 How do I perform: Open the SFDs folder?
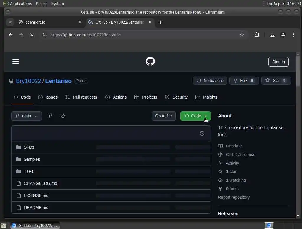tap(29, 147)
